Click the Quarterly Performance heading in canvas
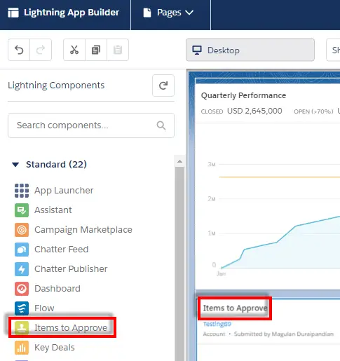The width and height of the screenshot is (340, 361). (x=243, y=95)
